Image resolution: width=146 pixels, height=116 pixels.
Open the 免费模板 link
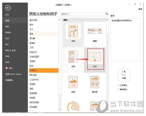pyautogui.click(x=10, y=80)
